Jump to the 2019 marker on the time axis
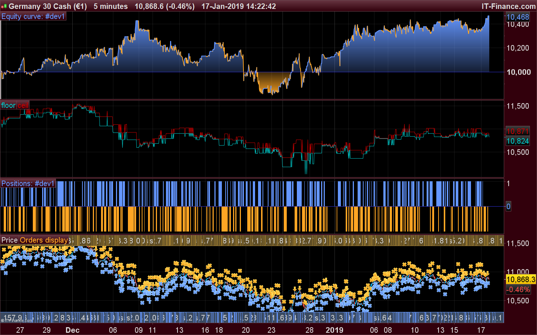Viewport: 537px width, 335px height. (335, 330)
